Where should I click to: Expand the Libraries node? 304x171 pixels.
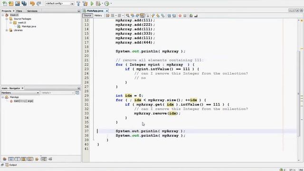[x=7, y=30]
